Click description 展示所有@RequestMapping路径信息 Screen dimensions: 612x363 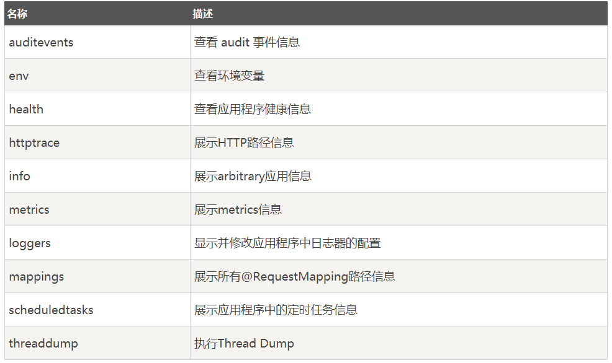295,276
